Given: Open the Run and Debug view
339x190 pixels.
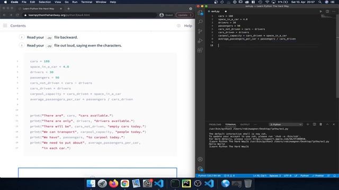Looking at the screenshot, I should click(200, 41).
